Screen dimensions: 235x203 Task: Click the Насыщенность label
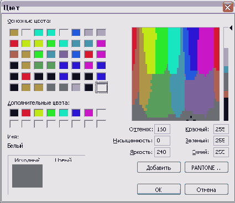click(x=133, y=141)
